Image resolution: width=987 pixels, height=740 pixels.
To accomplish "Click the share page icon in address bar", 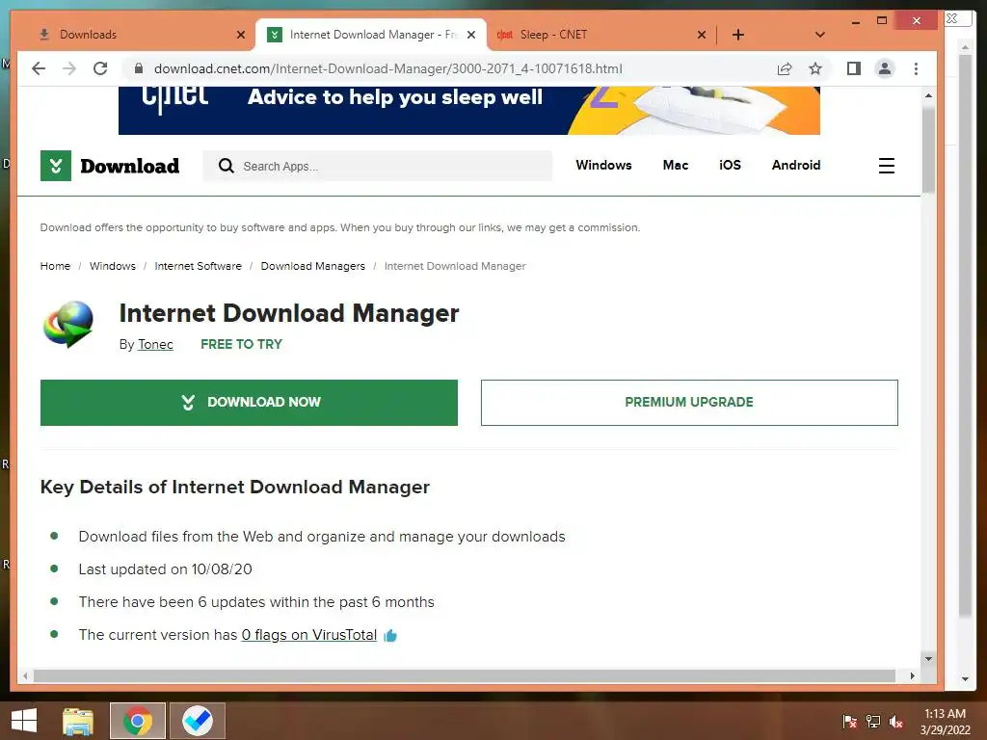I will point(785,68).
